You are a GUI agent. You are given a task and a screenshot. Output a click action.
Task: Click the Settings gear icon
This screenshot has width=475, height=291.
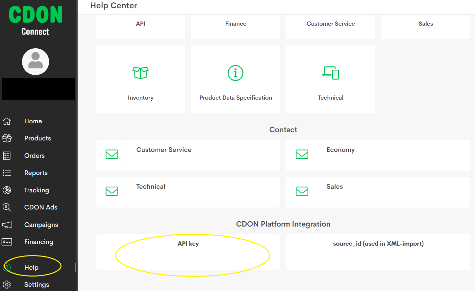pos(7,284)
